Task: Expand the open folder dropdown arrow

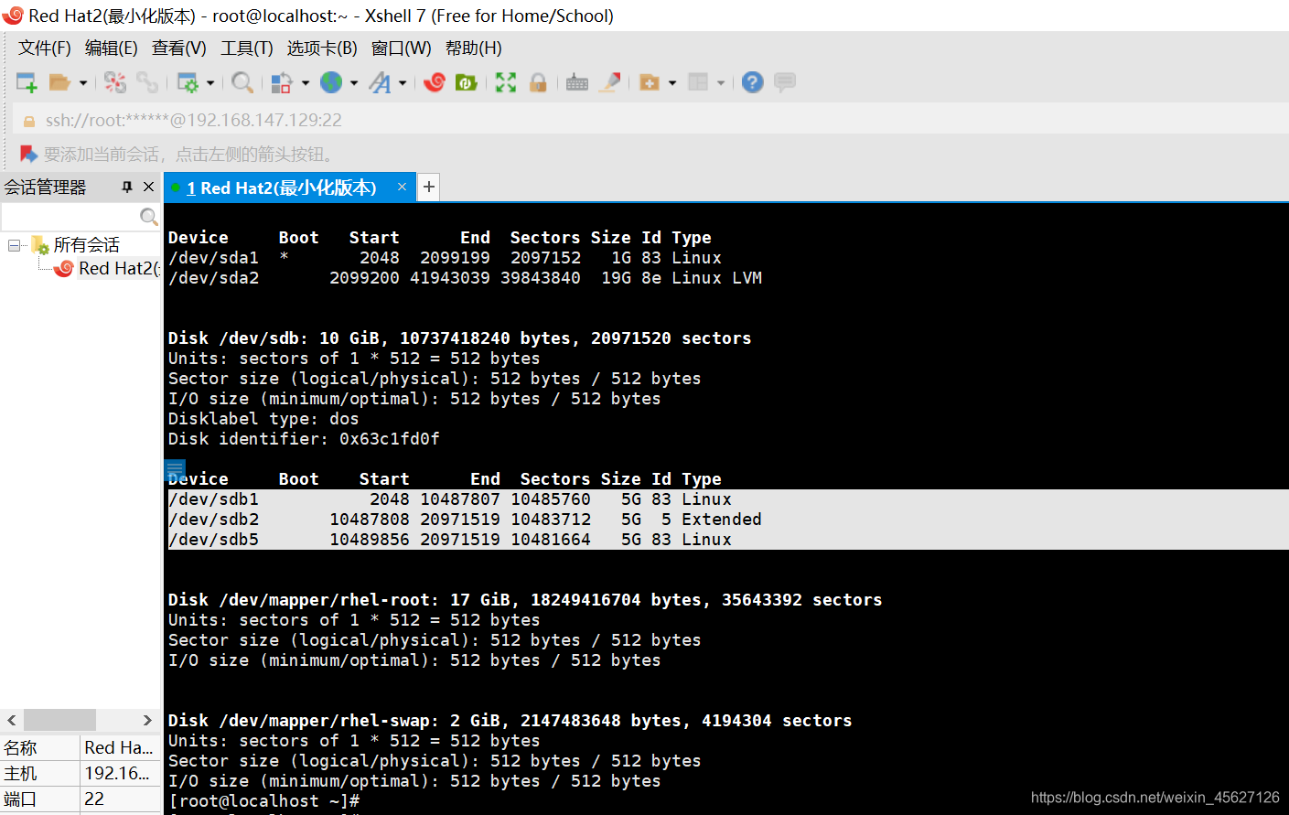Action: pos(83,83)
